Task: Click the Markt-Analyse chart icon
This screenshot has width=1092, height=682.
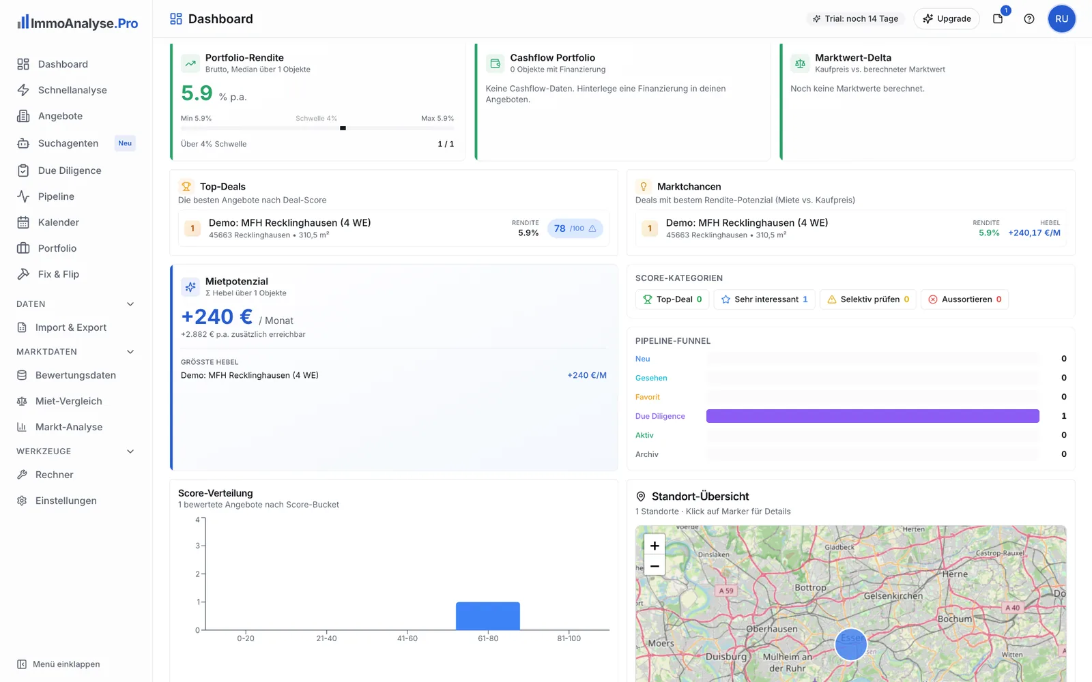Action: (22, 427)
